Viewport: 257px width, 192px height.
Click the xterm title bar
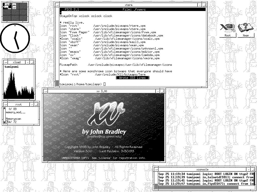point(128,5)
